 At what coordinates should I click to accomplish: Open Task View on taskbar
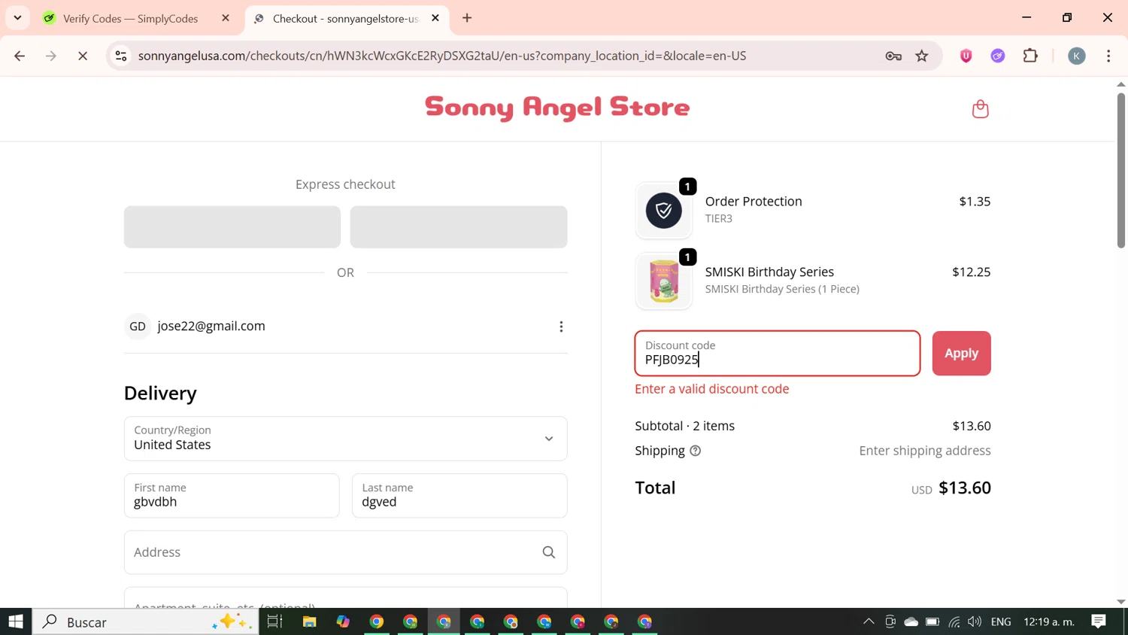tap(274, 621)
